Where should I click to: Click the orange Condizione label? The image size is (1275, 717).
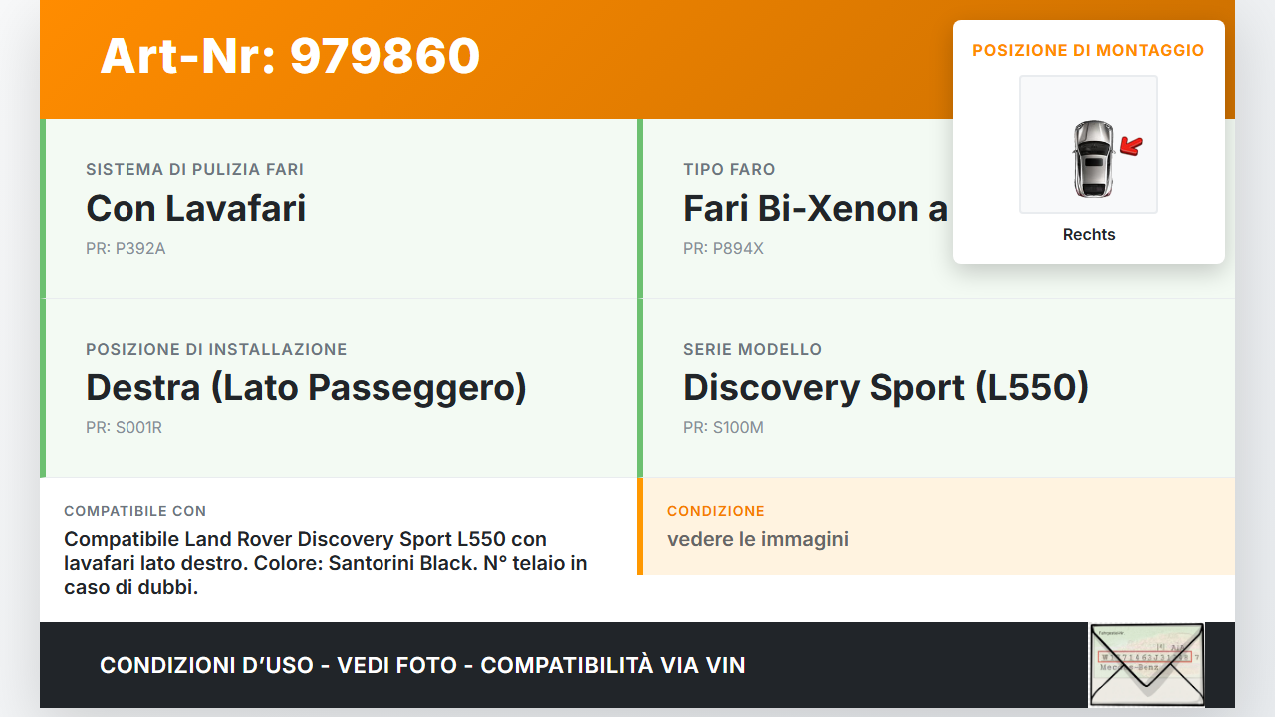[715, 511]
